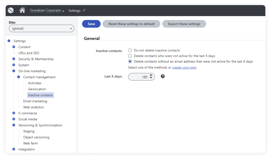
Task: Collapse the On-line marketing node
Action: [14, 71]
